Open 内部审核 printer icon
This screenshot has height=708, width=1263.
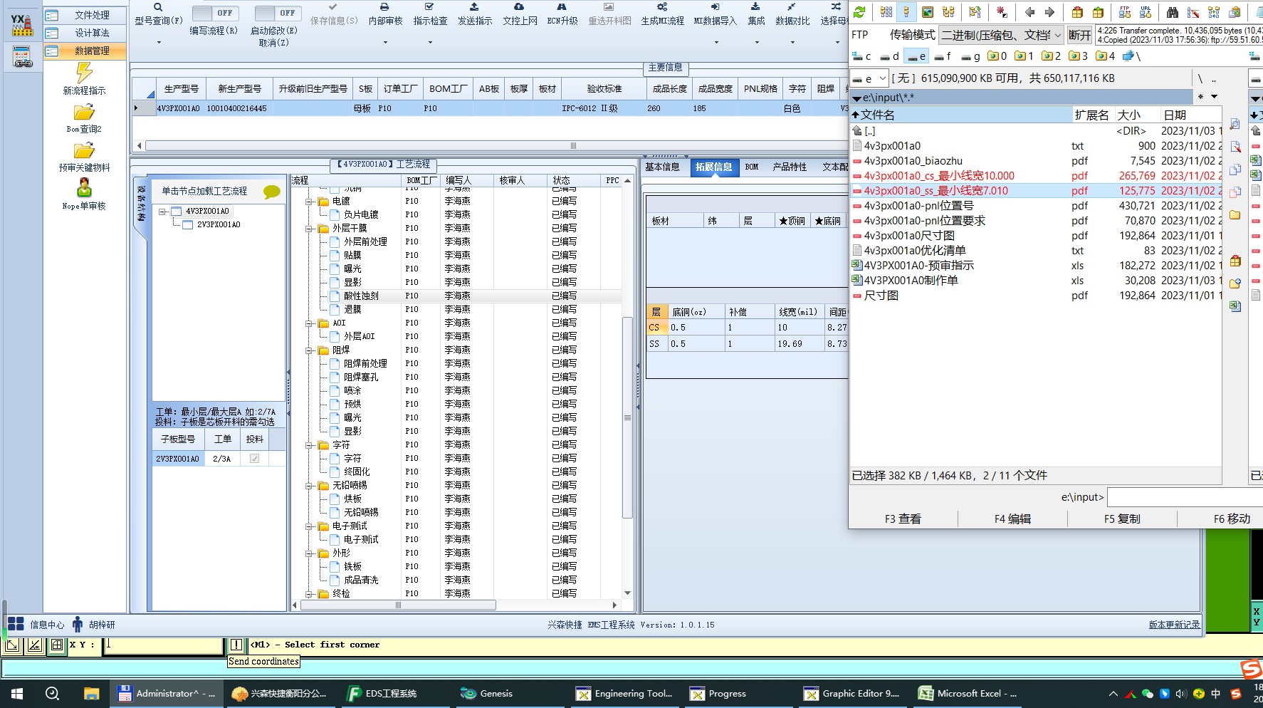pos(385,7)
